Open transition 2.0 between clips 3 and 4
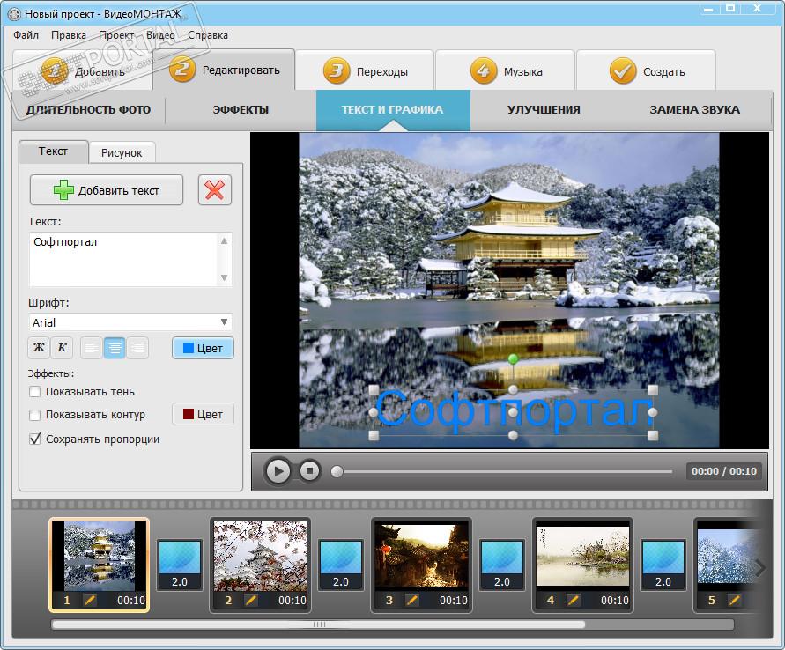The image size is (785, 650). coord(502,565)
